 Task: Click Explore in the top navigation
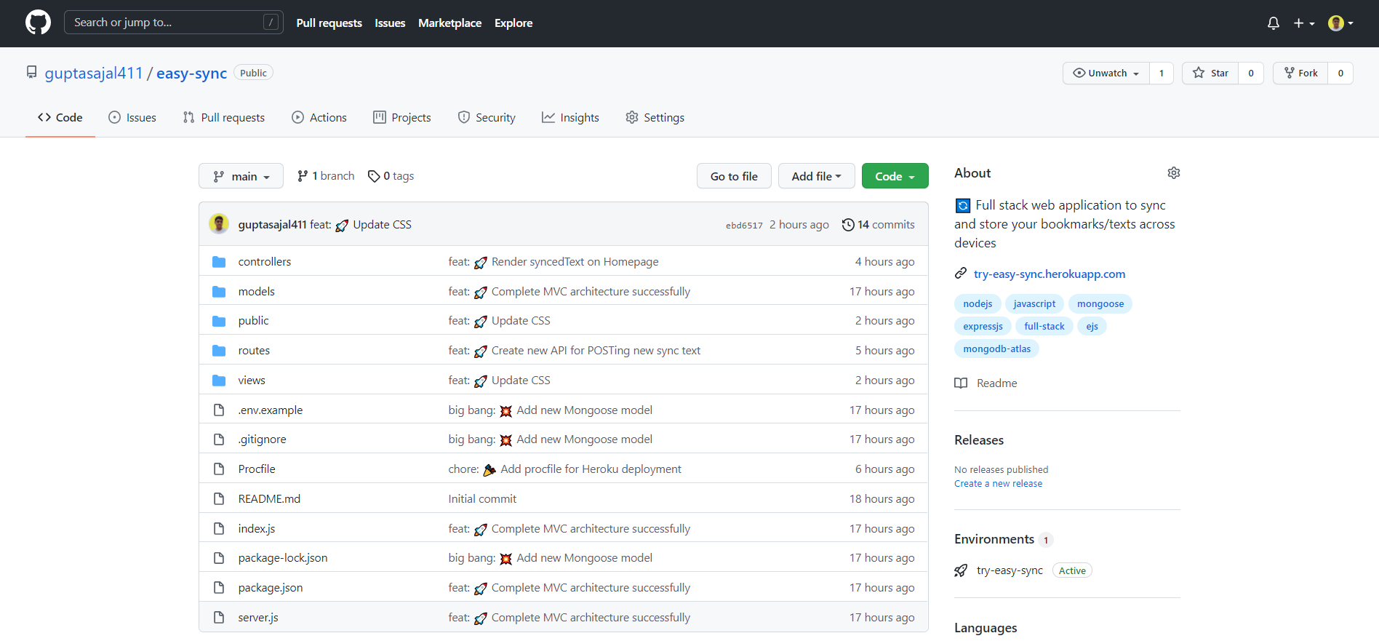point(513,23)
